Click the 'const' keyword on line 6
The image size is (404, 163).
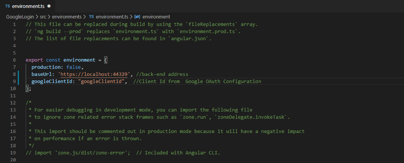[x=54, y=60]
